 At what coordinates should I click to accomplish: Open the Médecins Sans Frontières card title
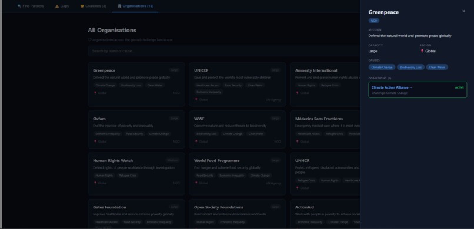pyautogui.click(x=319, y=119)
